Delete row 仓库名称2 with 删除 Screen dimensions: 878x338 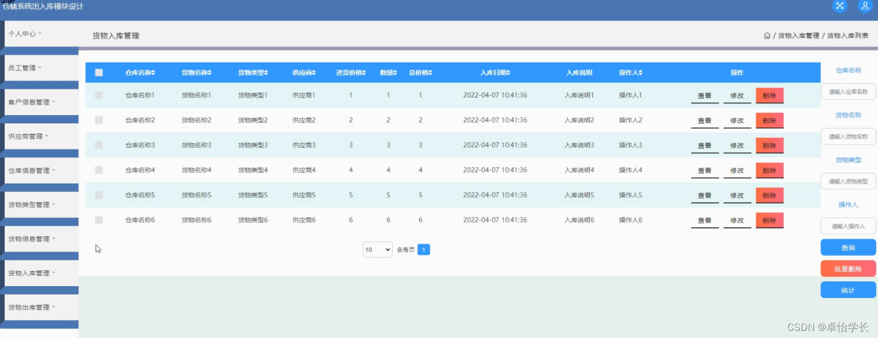point(769,120)
